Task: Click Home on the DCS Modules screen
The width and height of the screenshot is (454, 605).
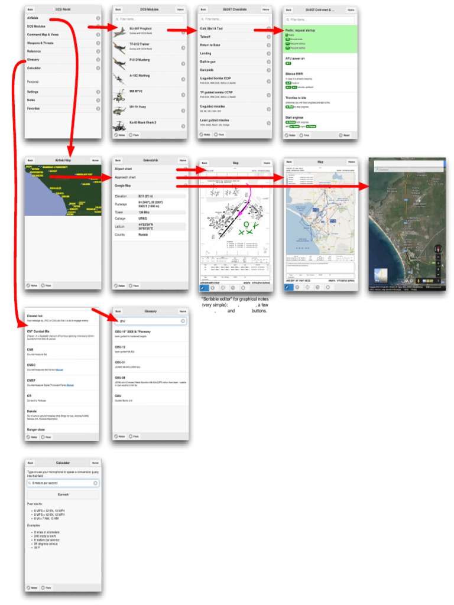Action: click(180, 9)
